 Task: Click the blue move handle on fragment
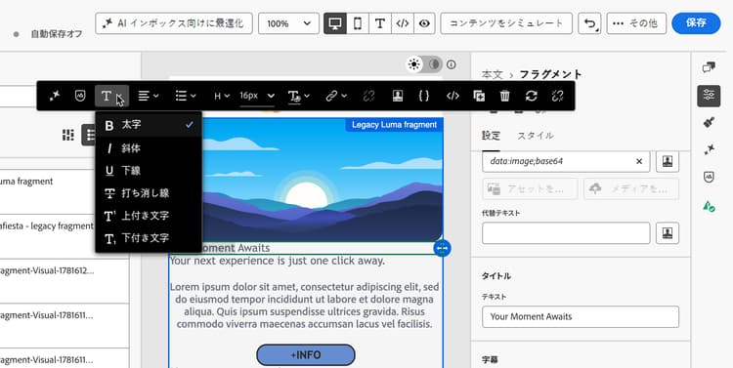point(442,249)
